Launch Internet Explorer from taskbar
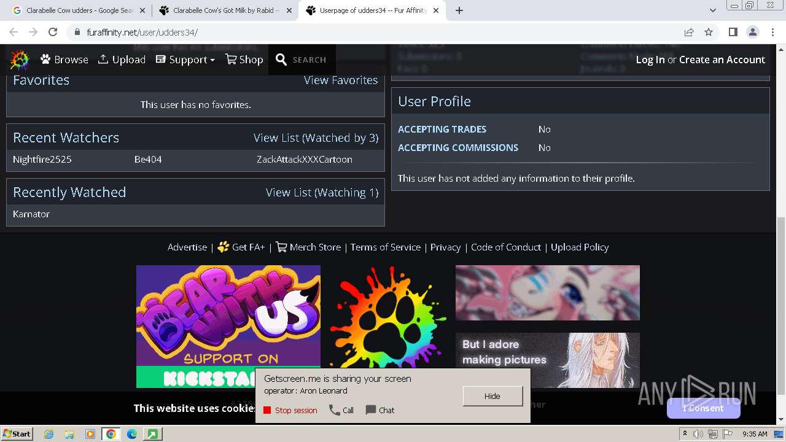This screenshot has height=442, width=786. pos(49,434)
